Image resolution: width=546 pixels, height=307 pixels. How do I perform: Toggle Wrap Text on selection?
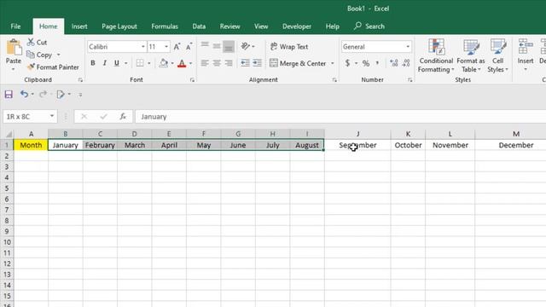(x=289, y=46)
